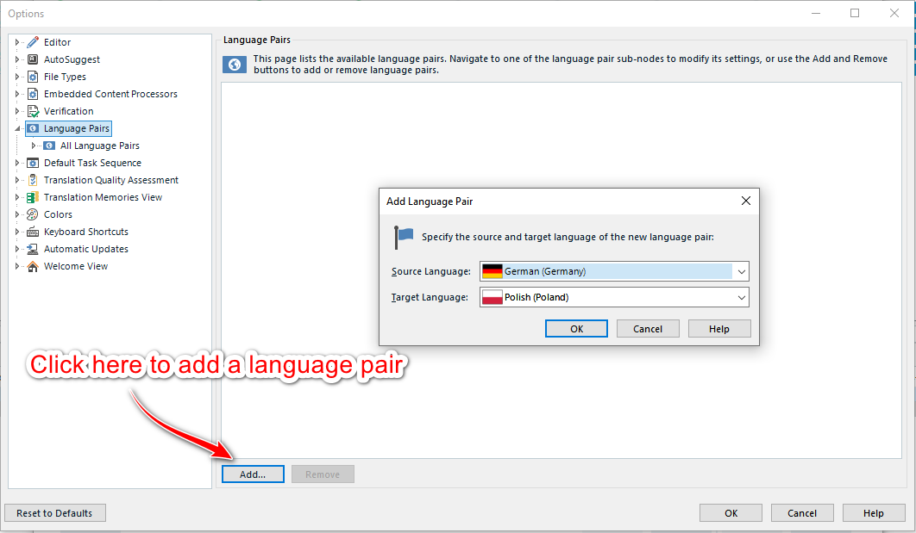The width and height of the screenshot is (916, 533).
Task: Click the Translation Memories View icon
Action: pos(32,196)
